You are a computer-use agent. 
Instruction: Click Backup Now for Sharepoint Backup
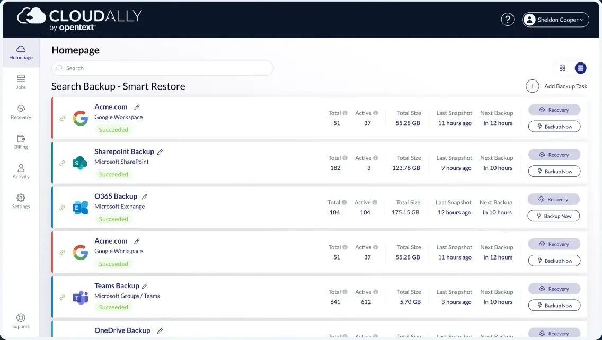click(554, 171)
